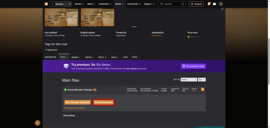Click the Mod manager download button
The width and height of the screenshot is (270, 128).
pos(78,102)
